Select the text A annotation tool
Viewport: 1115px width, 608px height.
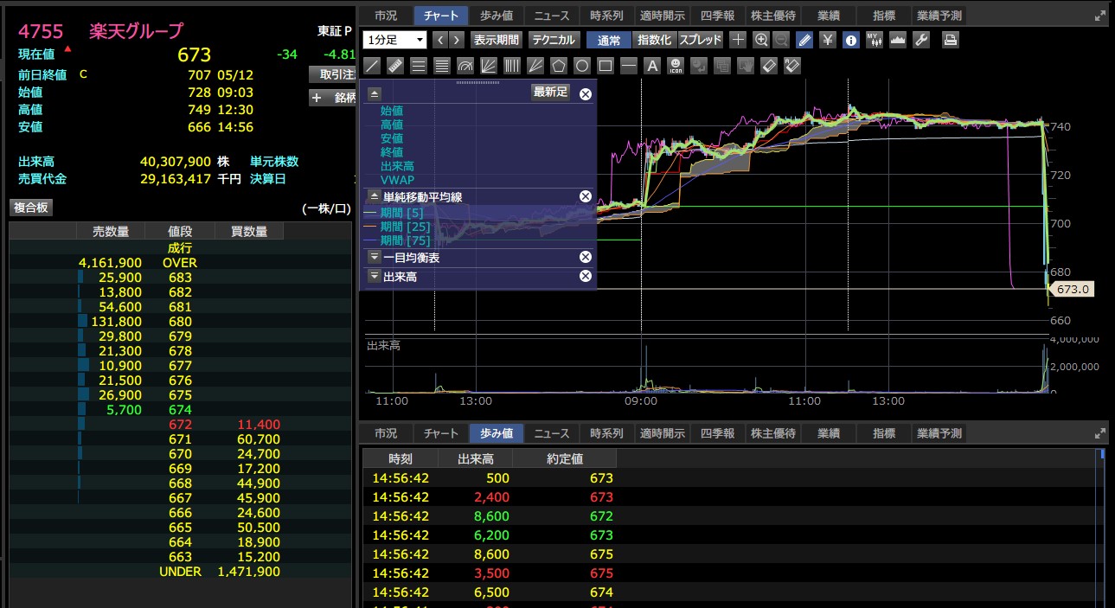[652, 66]
